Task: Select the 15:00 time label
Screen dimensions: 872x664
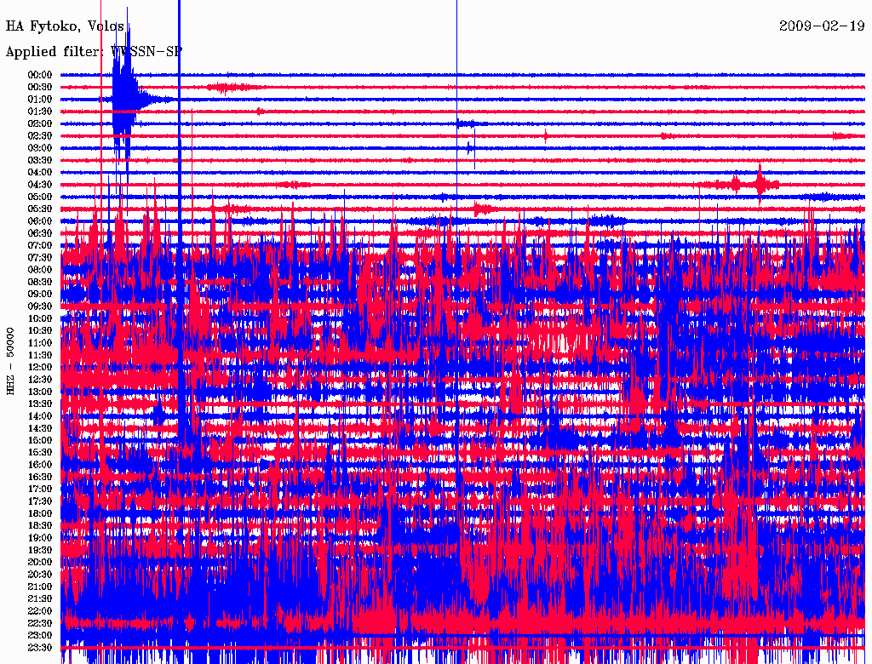Action: [40, 440]
